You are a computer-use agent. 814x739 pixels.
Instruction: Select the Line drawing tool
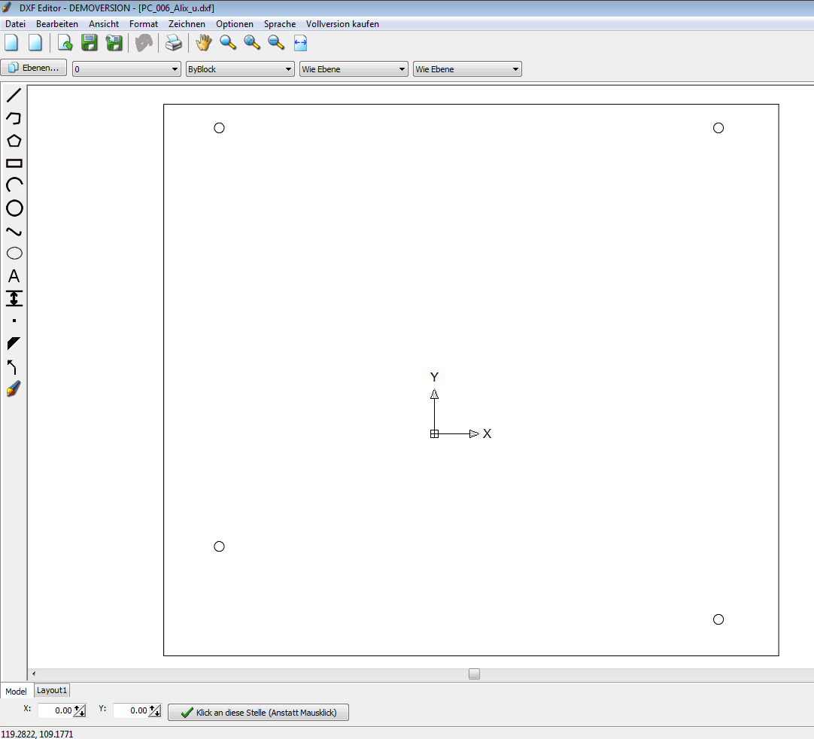tap(14, 95)
